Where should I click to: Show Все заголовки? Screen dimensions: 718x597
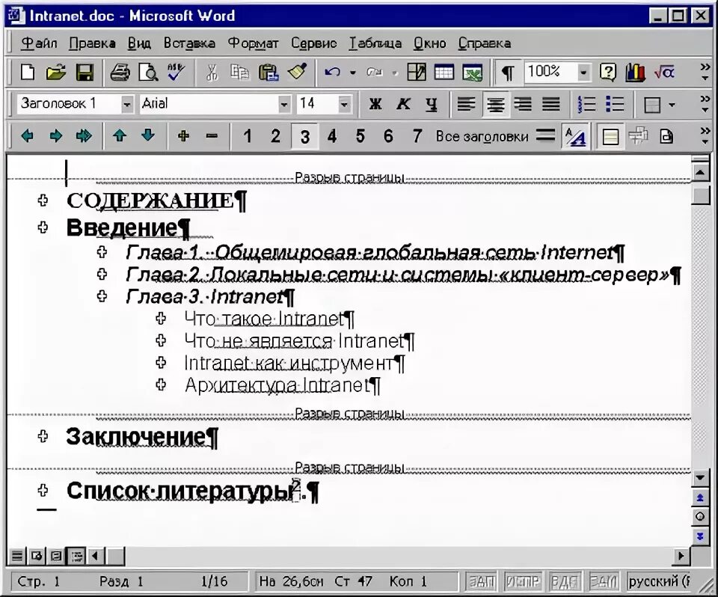pos(482,136)
